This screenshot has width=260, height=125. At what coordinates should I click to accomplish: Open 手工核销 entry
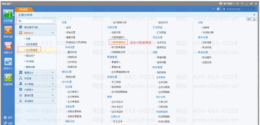coord(116,82)
